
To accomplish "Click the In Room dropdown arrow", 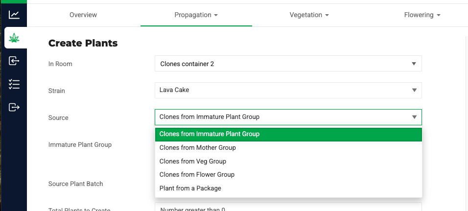I will pos(414,64).
